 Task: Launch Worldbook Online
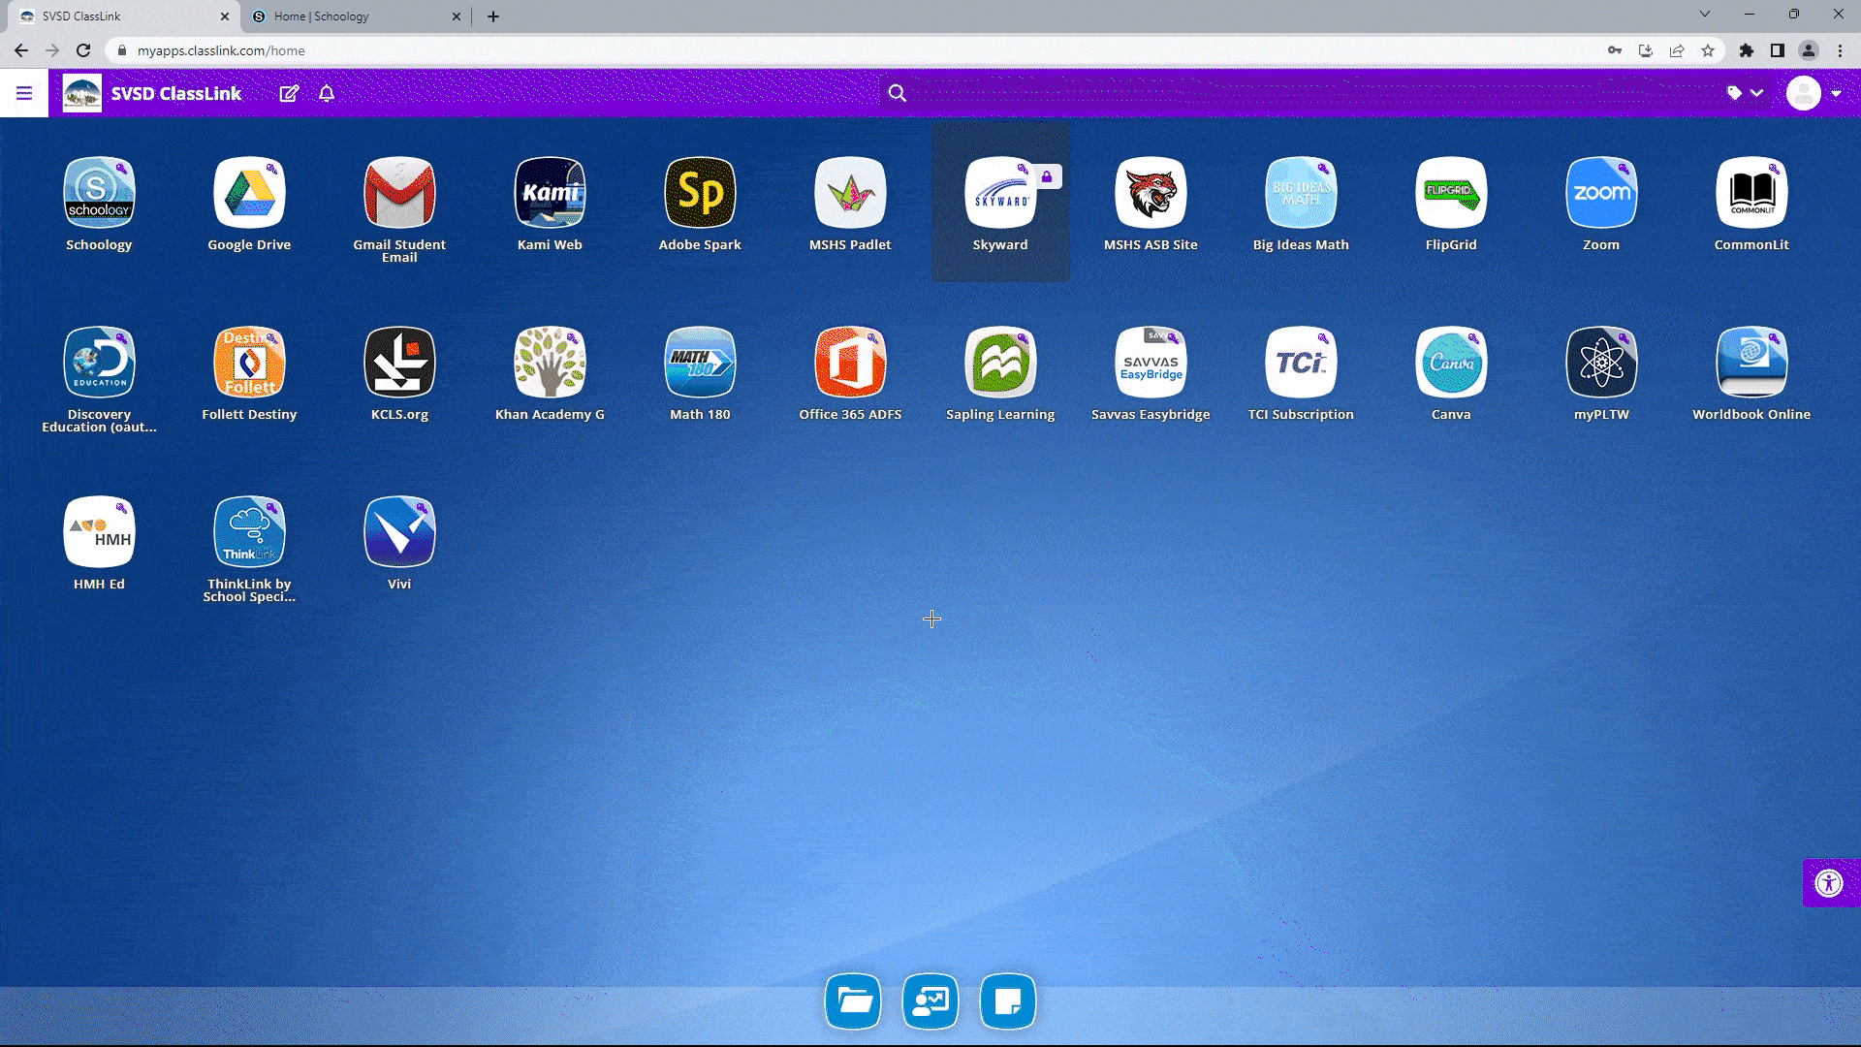(1751, 363)
